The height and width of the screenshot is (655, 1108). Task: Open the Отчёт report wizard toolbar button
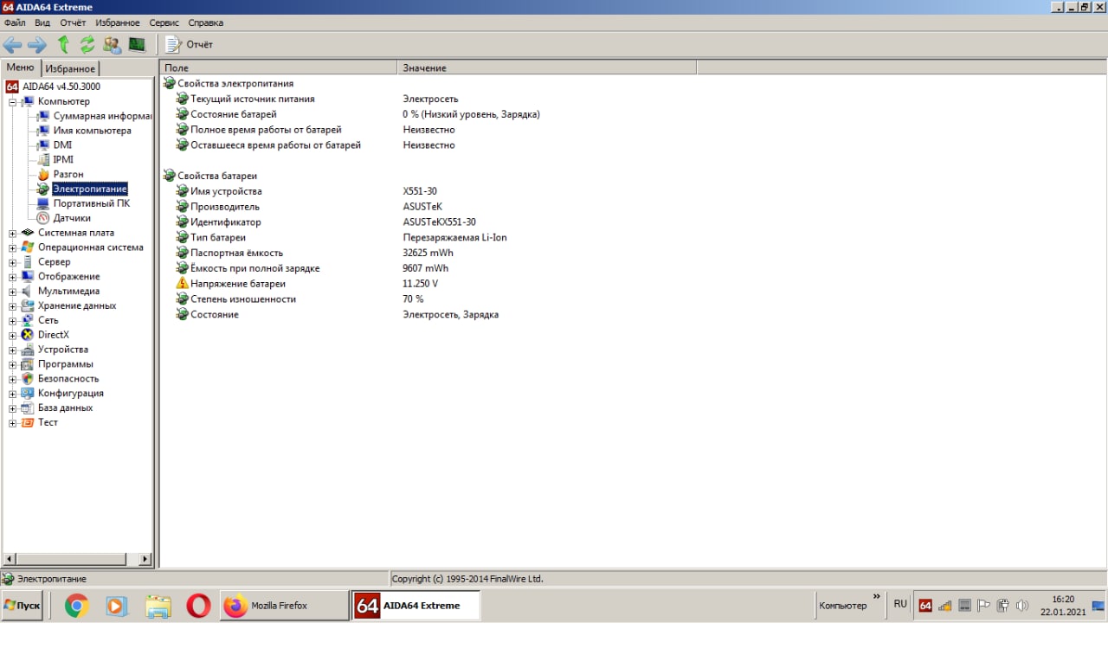click(x=189, y=45)
